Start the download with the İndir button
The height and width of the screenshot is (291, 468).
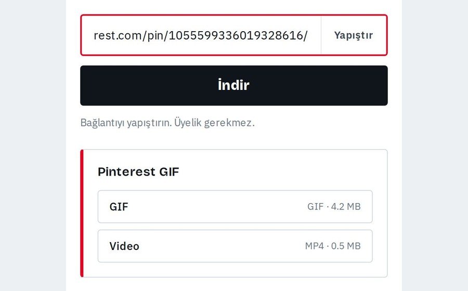coord(233,86)
